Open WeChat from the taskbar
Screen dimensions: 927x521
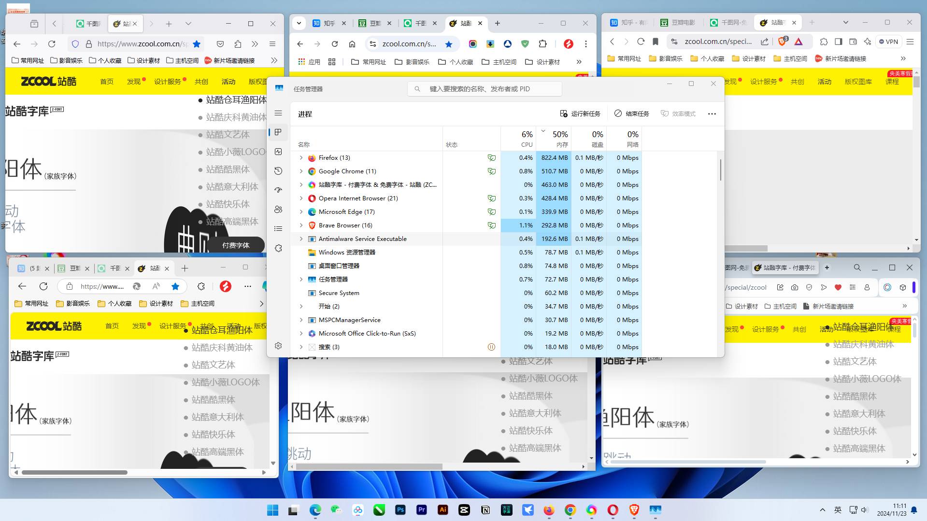[x=337, y=510]
